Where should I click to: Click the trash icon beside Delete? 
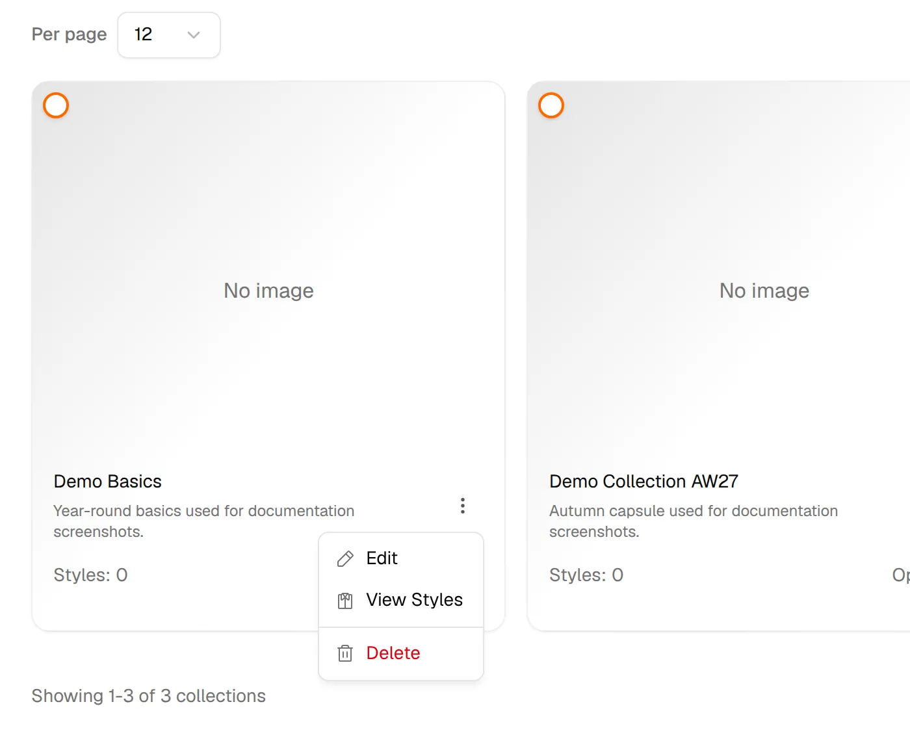pyautogui.click(x=345, y=653)
